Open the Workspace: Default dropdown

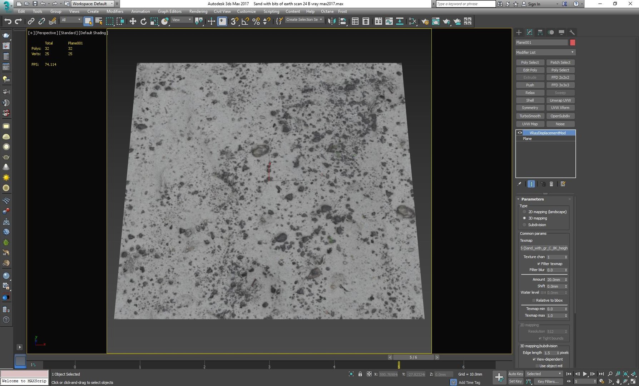click(x=93, y=4)
